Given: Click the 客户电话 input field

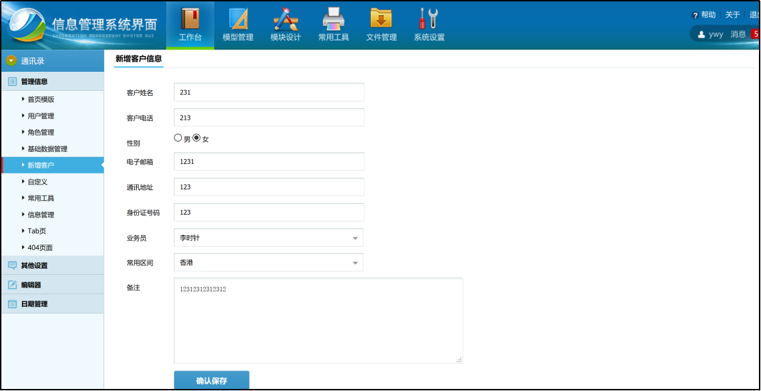Looking at the screenshot, I should tap(269, 118).
